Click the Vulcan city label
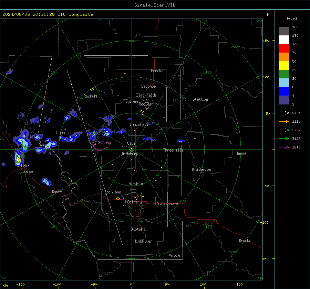Screen dimensions: 310x289 (175, 255)
